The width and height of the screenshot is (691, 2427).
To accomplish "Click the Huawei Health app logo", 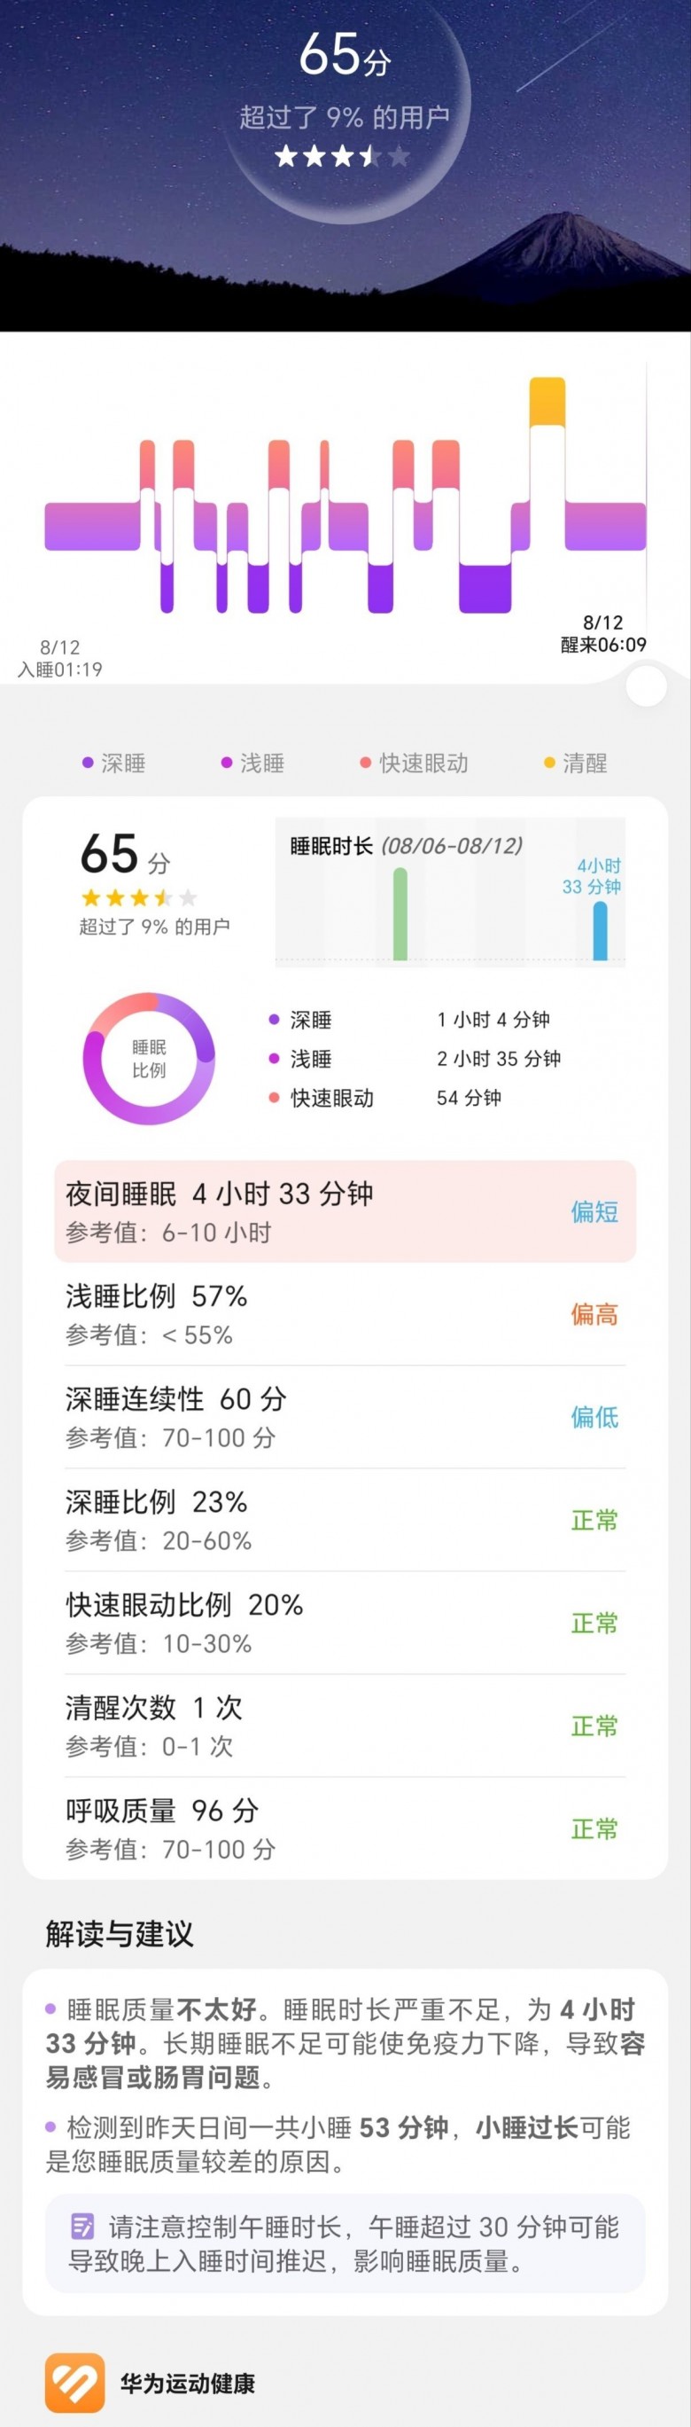I will [74, 2383].
